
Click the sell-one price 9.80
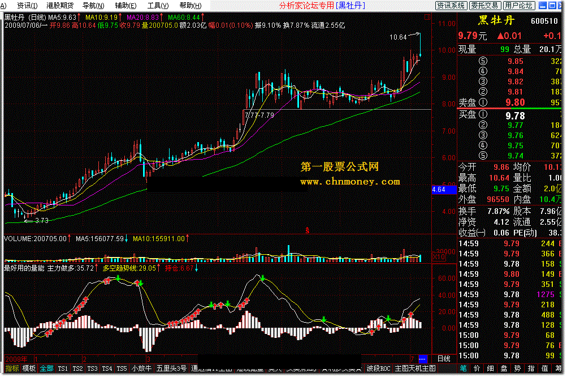tap(515, 102)
